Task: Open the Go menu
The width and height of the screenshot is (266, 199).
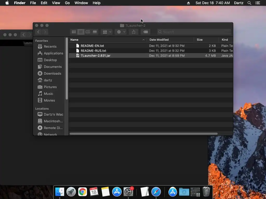Action: [x=67, y=3]
